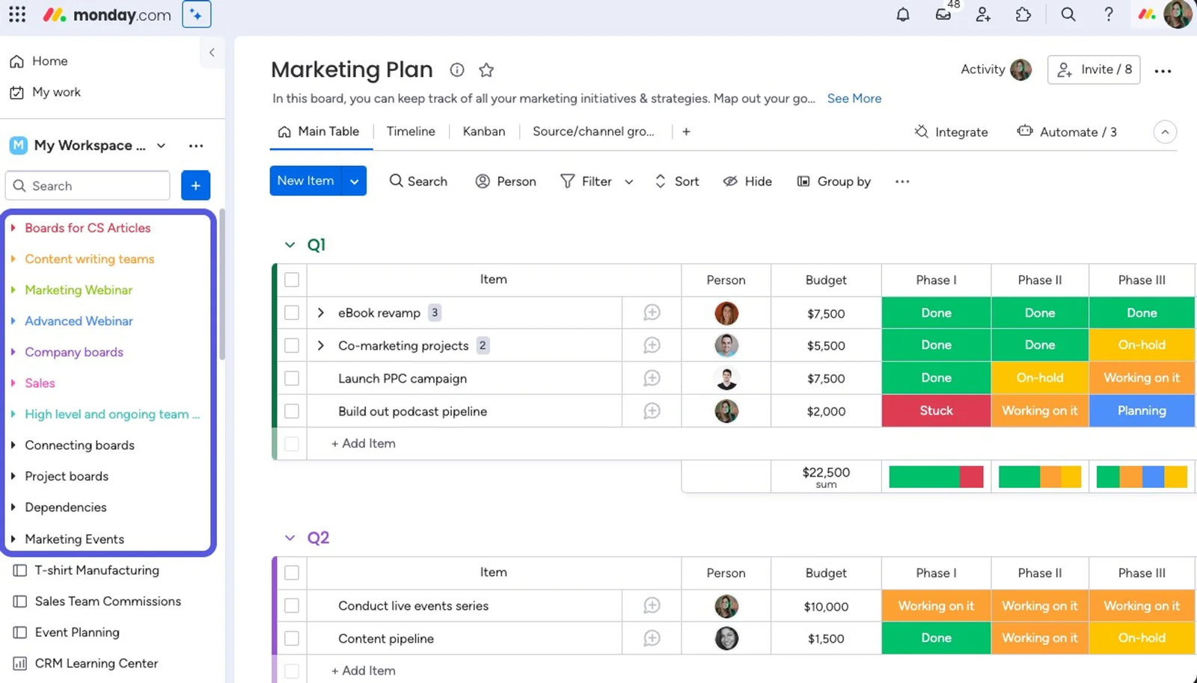Check the Conduct live events series row

tap(291, 605)
